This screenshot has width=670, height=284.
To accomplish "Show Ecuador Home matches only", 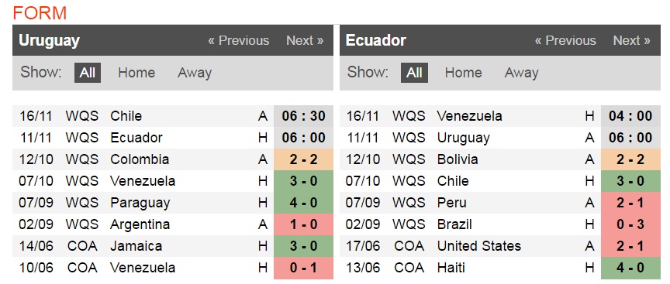I will [463, 73].
